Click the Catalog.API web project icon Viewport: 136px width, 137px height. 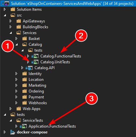pyautogui.click(x=30, y=68)
